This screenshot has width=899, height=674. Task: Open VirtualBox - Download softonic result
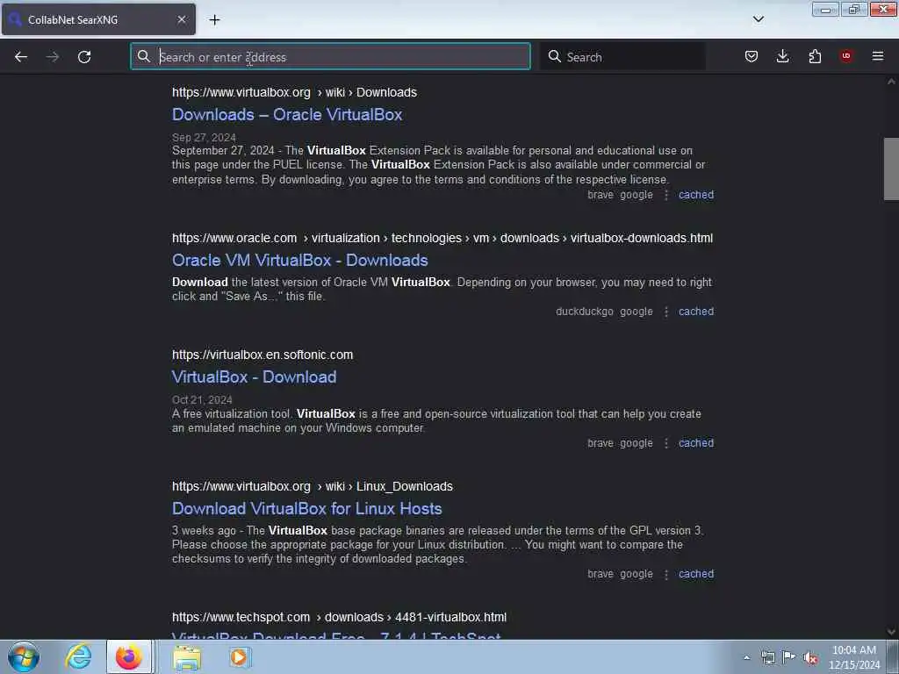254,377
